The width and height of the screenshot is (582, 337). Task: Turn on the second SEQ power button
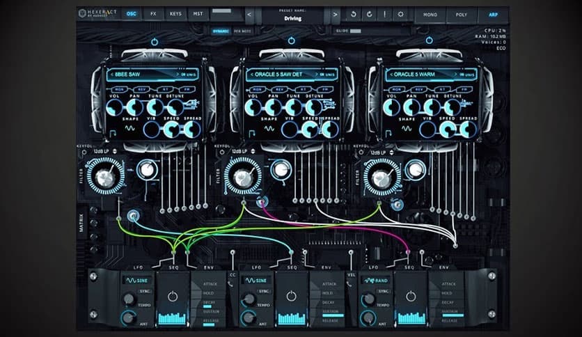coord(292,296)
